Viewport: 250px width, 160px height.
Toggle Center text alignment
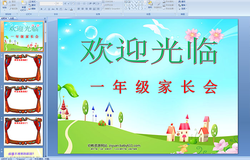click(x=82, y=9)
